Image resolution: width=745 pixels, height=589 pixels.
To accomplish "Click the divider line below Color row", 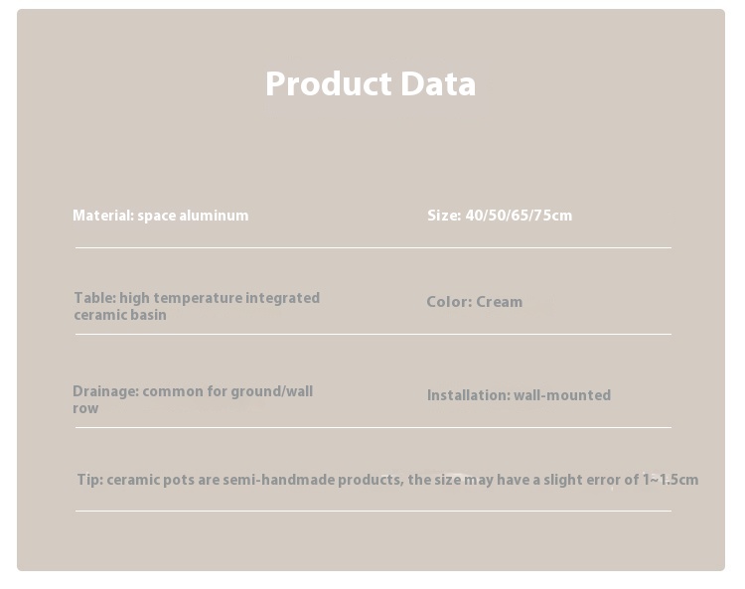I will 373,334.
